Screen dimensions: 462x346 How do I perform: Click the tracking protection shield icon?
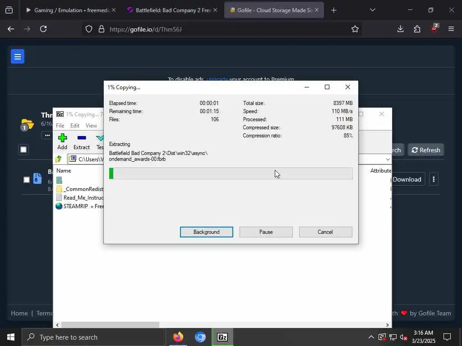(89, 29)
